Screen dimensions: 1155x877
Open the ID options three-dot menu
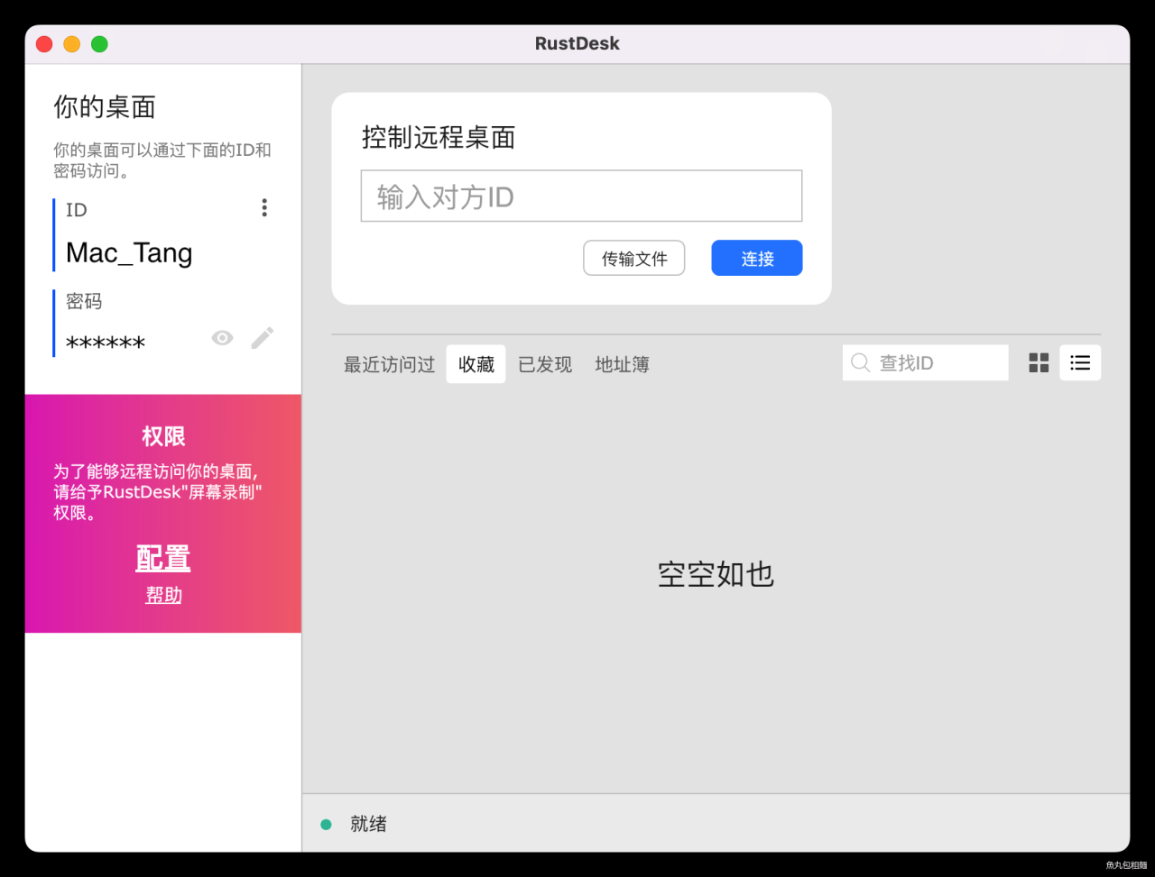point(263,207)
